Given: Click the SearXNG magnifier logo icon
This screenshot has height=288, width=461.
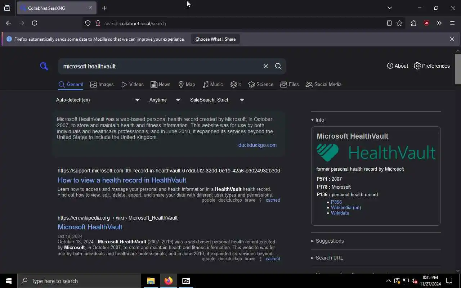Looking at the screenshot, I should tap(44, 66).
